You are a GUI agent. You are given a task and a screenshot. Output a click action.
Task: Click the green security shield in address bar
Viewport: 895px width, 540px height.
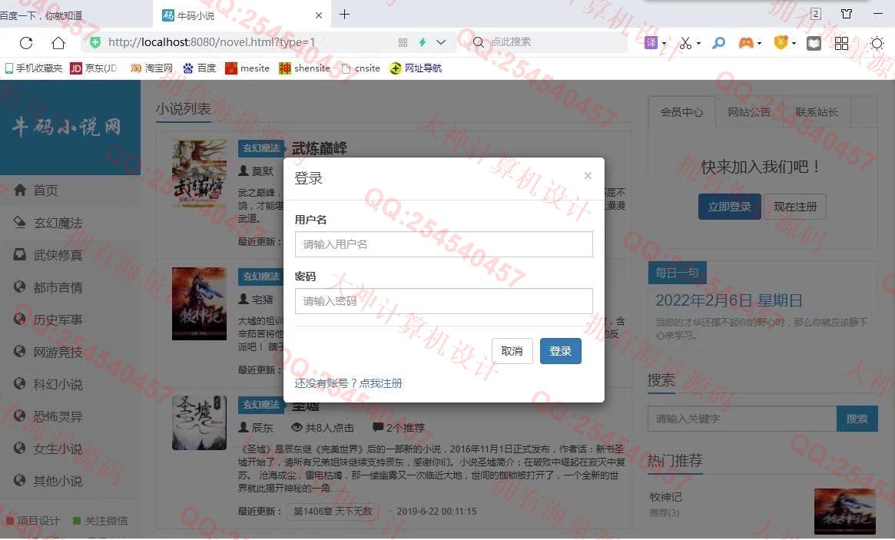95,42
